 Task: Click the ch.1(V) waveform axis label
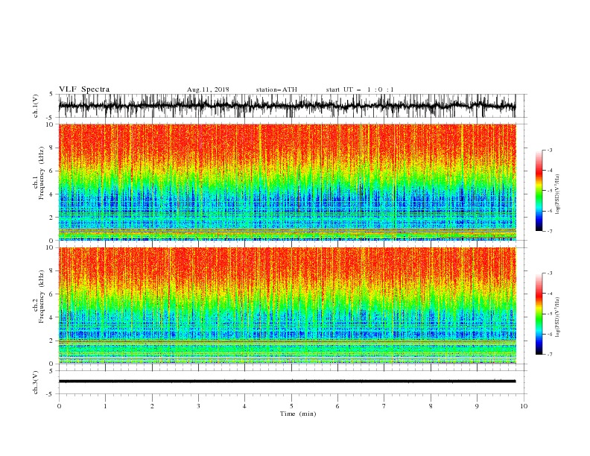36,106
